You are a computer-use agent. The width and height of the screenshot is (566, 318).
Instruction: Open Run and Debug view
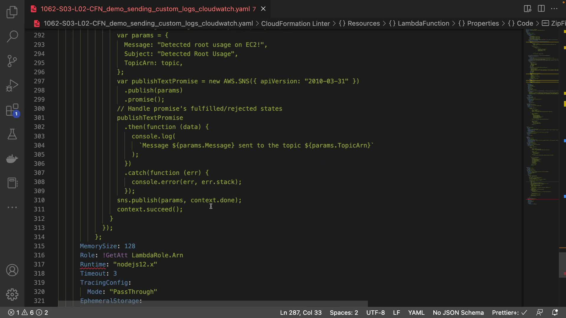tap(12, 85)
